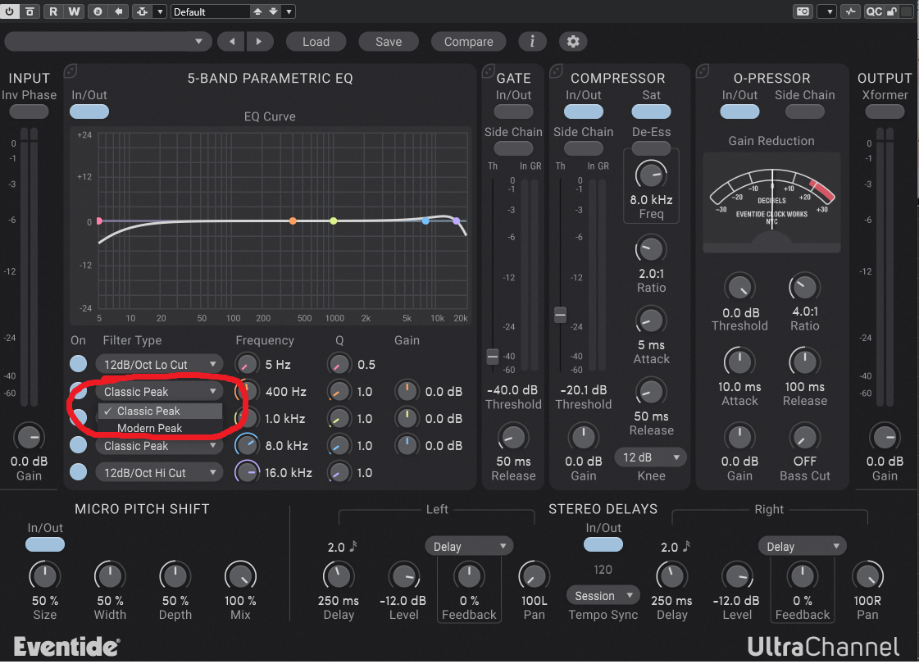This screenshot has height=664, width=919.
Task: Select Modern Peak in the filter type menu
Action: pos(160,428)
